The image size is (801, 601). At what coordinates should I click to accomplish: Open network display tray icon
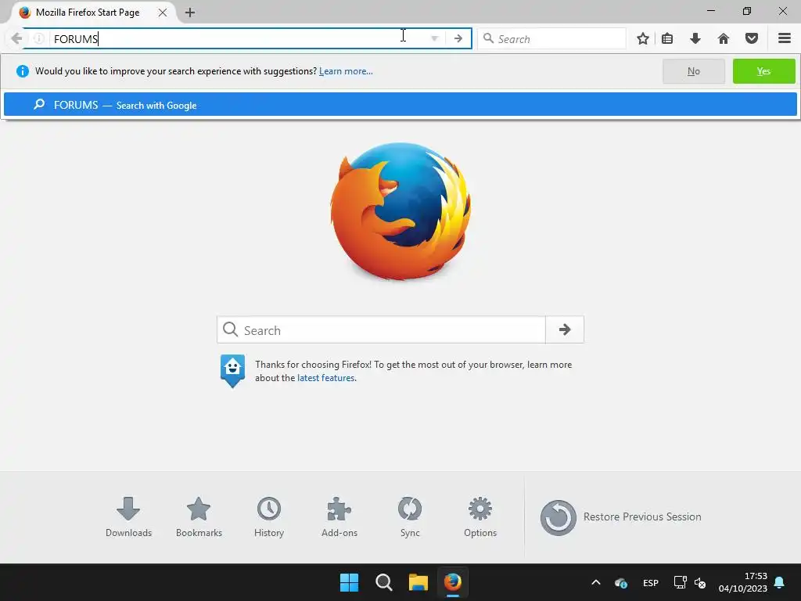(680, 582)
